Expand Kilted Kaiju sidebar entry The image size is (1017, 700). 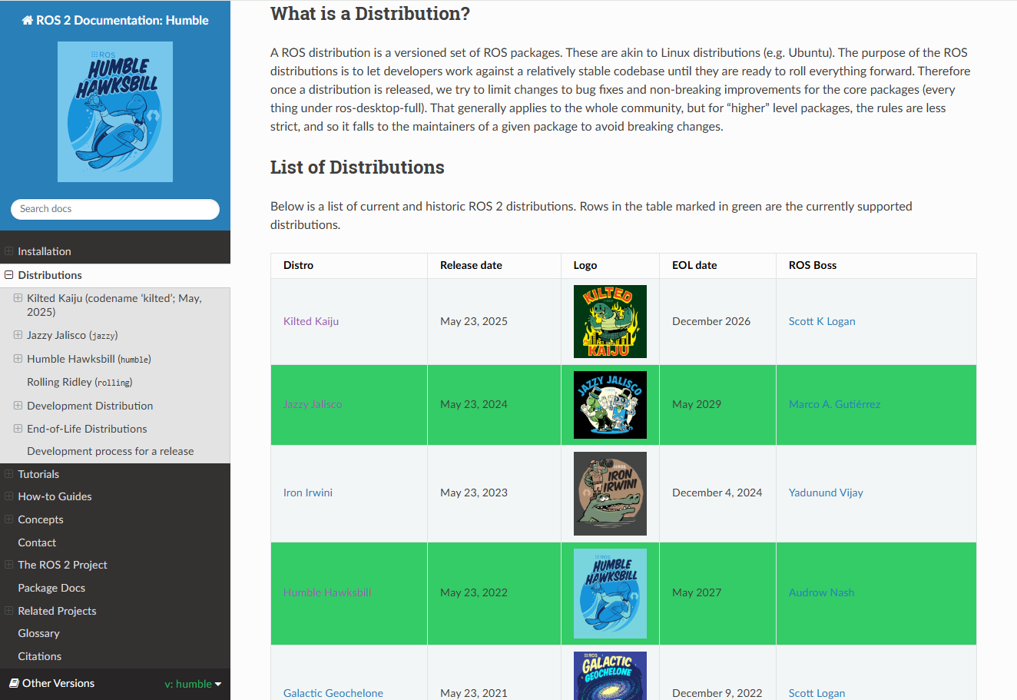coord(18,298)
